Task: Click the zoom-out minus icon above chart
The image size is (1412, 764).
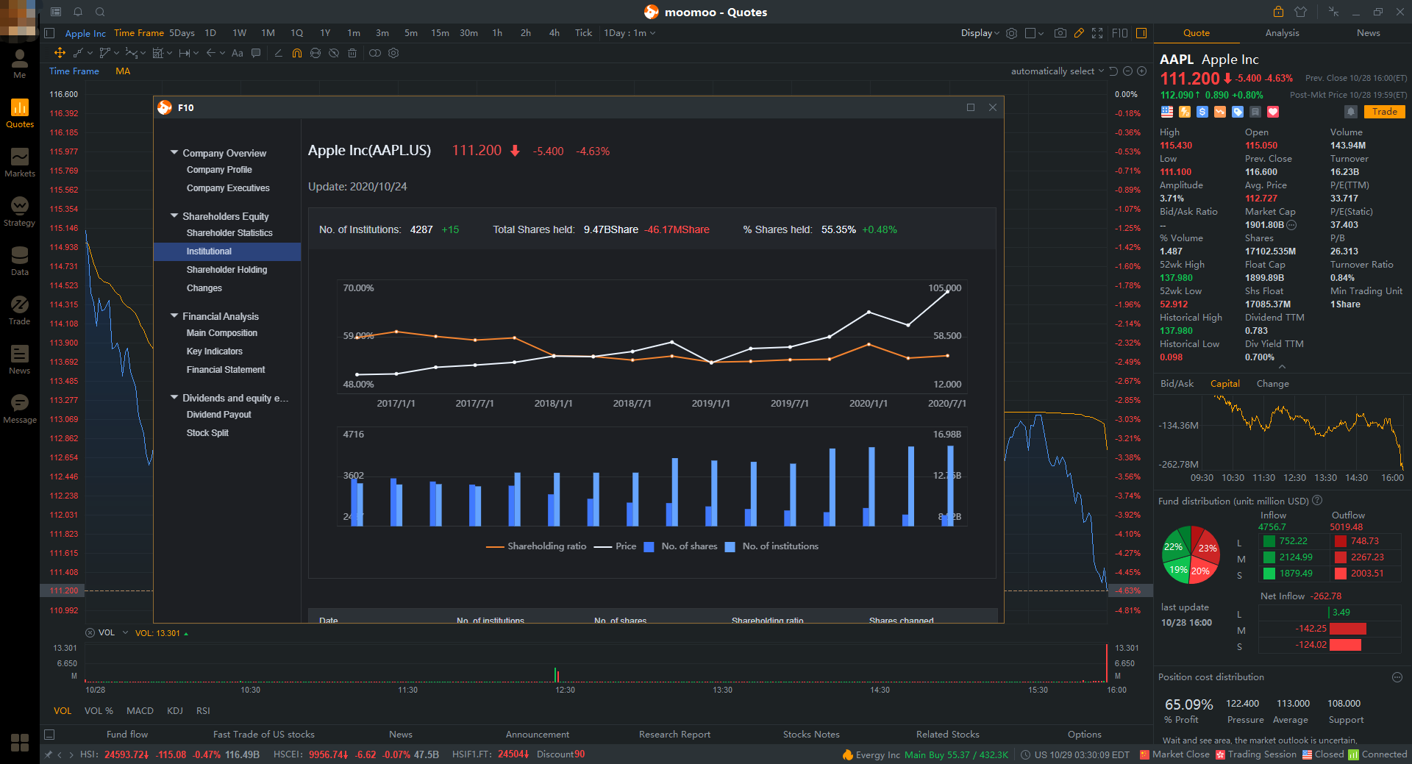Action: click(x=1127, y=71)
